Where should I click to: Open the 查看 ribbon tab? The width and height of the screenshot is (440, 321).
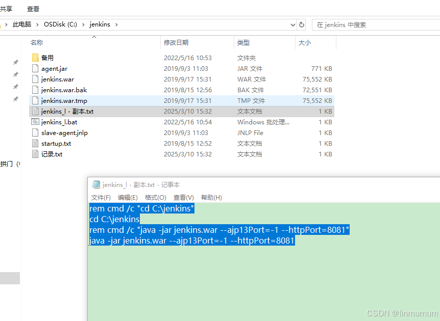pos(33,9)
